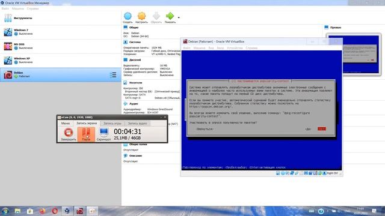
Task: Open VM settings via the Настроить gear icon
Action: 142,17
